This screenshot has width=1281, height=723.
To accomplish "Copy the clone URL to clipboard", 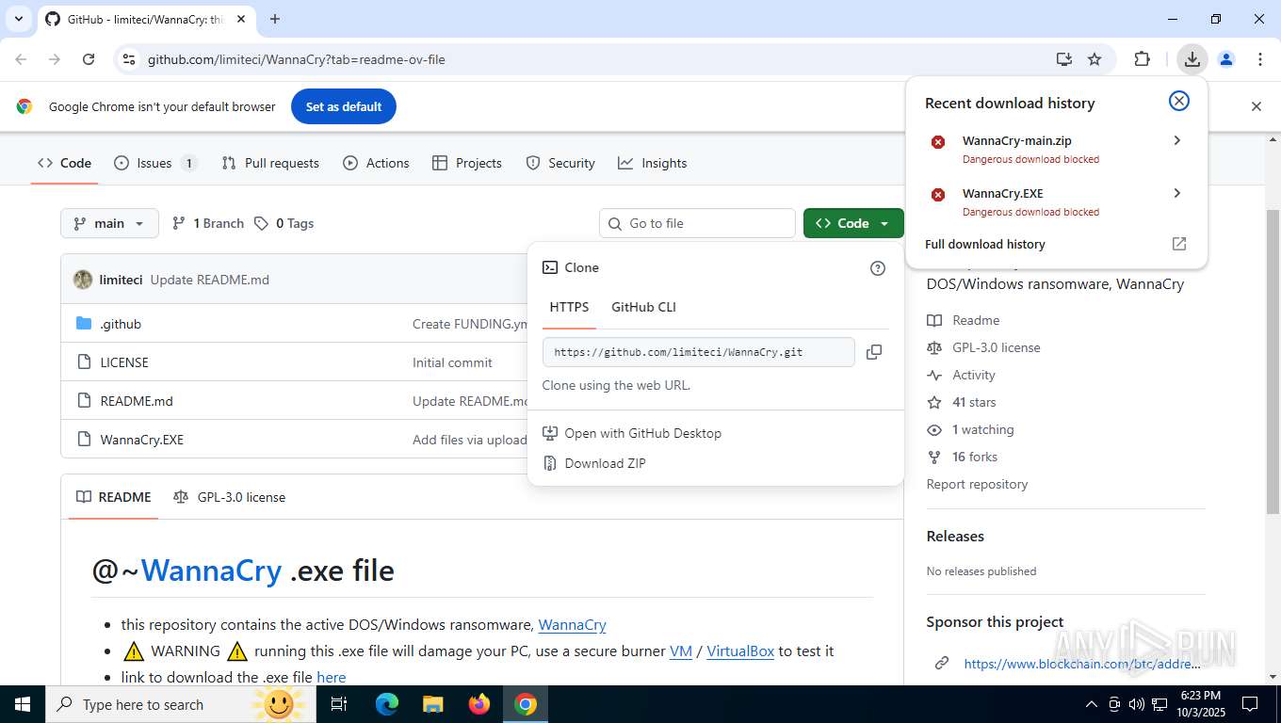I will [874, 352].
